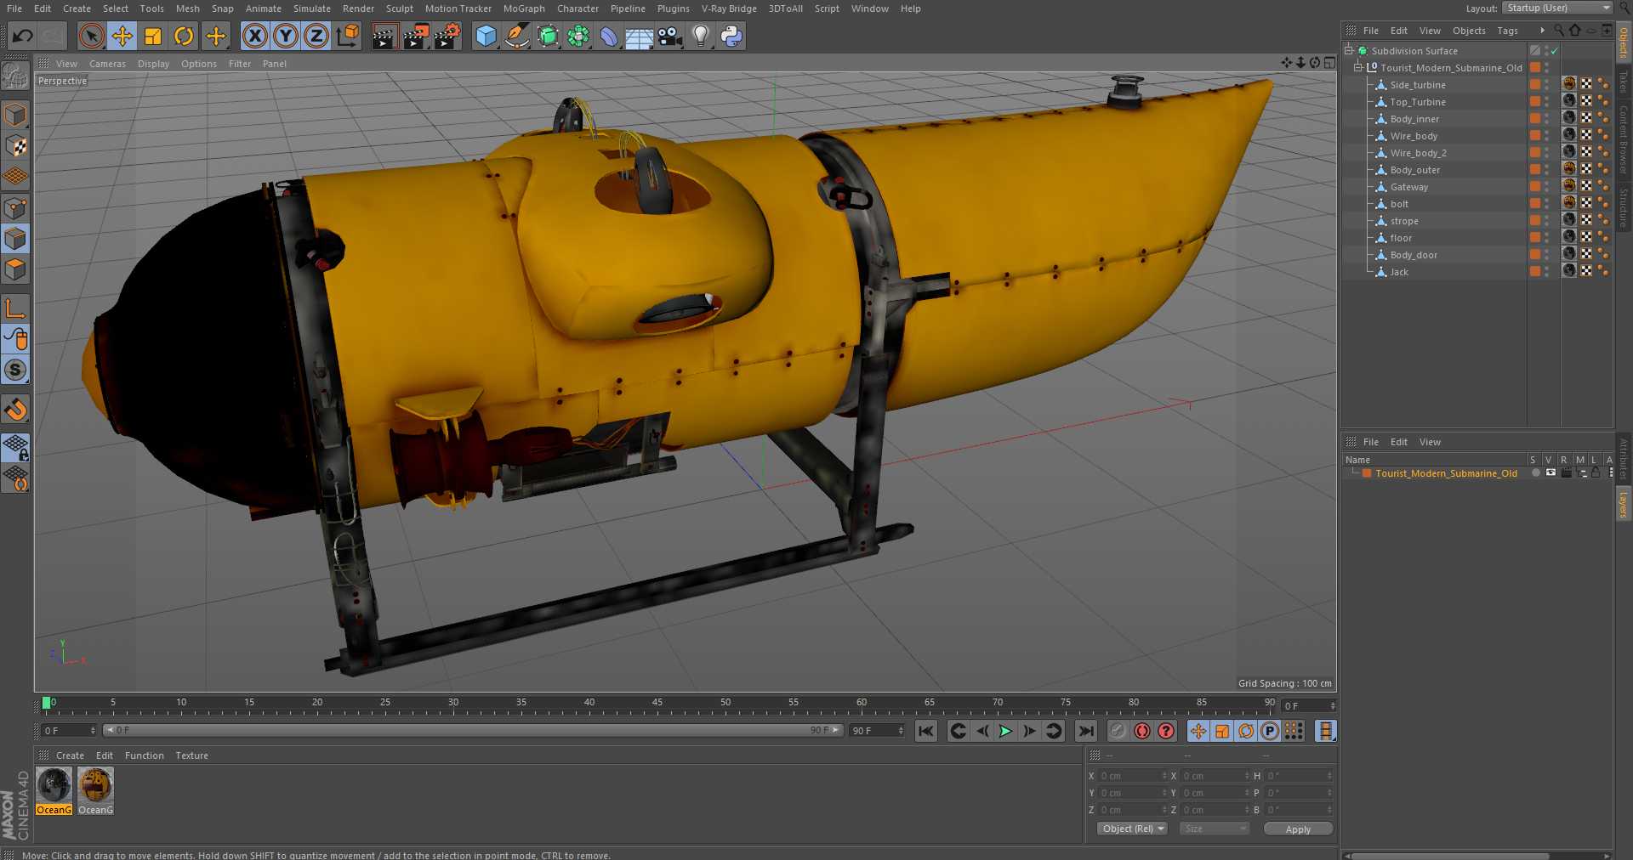Toggle visibility dots for floor object
1633x860 pixels.
point(1547,238)
